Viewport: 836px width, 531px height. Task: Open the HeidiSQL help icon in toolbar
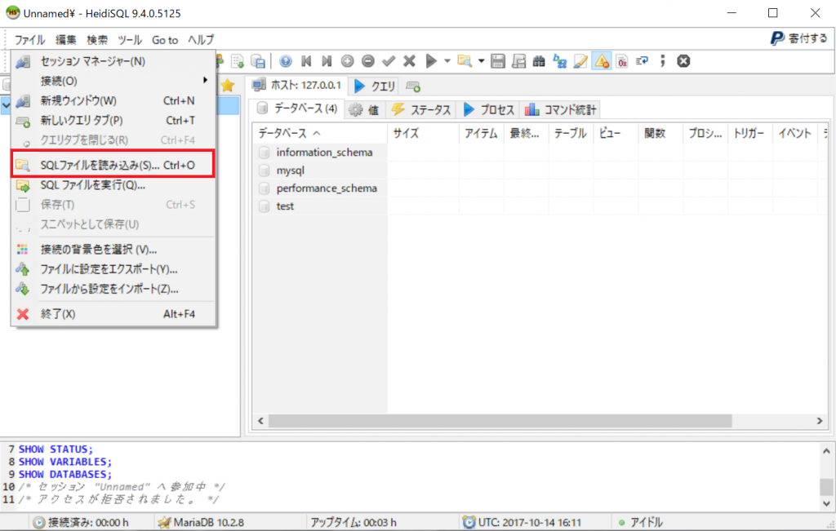pos(285,61)
